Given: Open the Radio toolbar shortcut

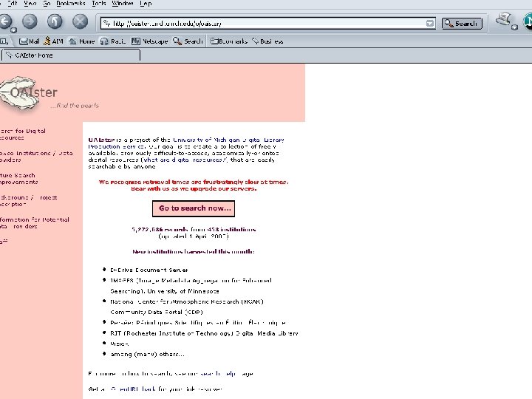Looking at the screenshot, I should coord(113,41).
